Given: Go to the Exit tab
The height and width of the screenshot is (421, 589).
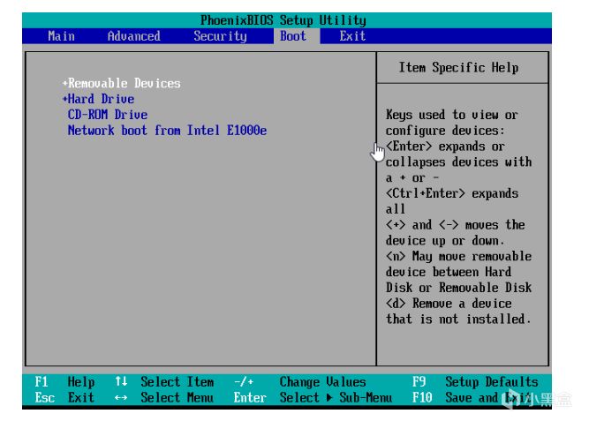Looking at the screenshot, I should point(352,36).
